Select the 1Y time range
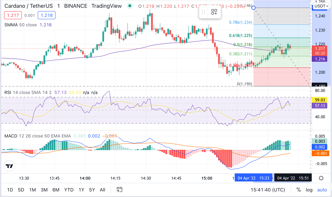The image size is (332, 197). (81, 190)
